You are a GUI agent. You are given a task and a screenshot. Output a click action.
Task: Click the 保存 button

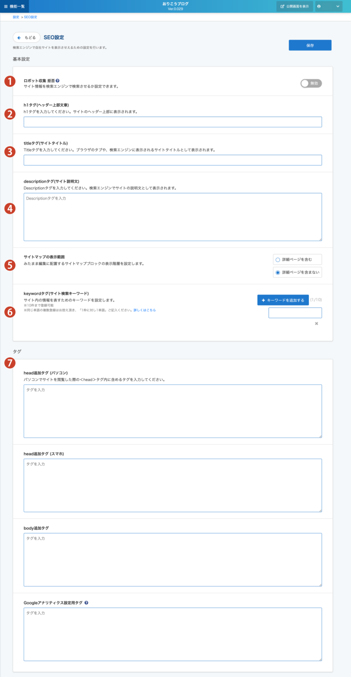tap(310, 45)
